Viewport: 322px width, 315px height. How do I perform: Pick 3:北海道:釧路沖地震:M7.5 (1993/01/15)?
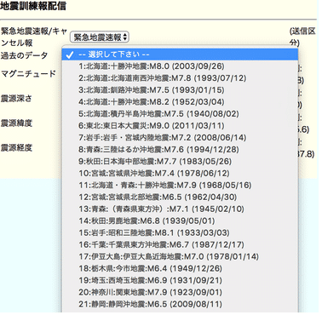180,90
